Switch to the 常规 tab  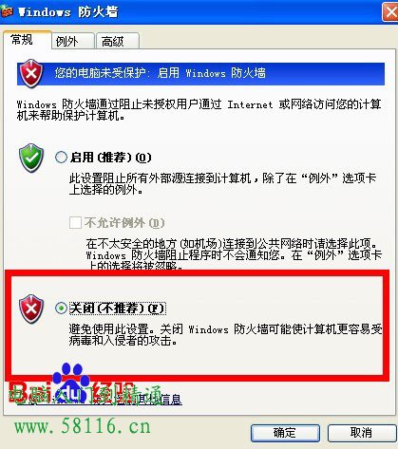[x=28, y=40]
